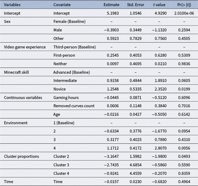This screenshot has width=198, height=186.
Task: Click the Male t value −1.1320
Action: pyautogui.click(x=159, y=30)
